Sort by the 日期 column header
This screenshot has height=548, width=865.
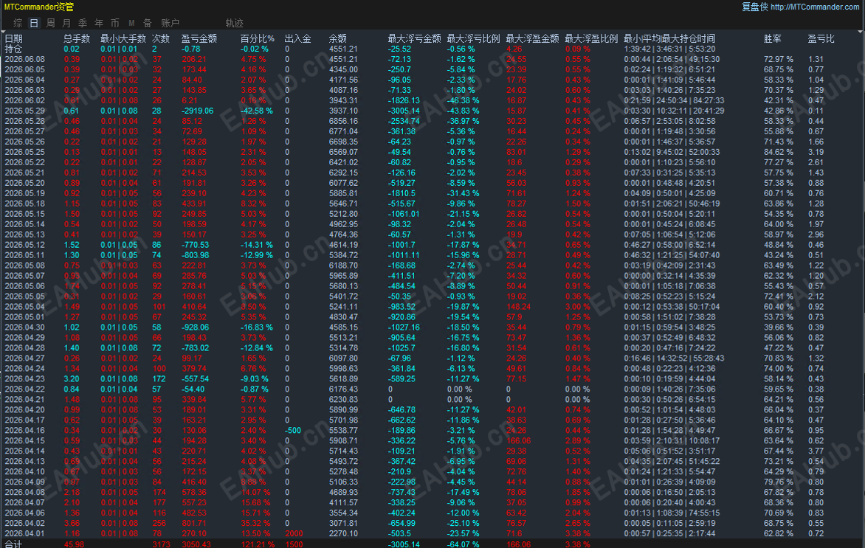(14, 38)
